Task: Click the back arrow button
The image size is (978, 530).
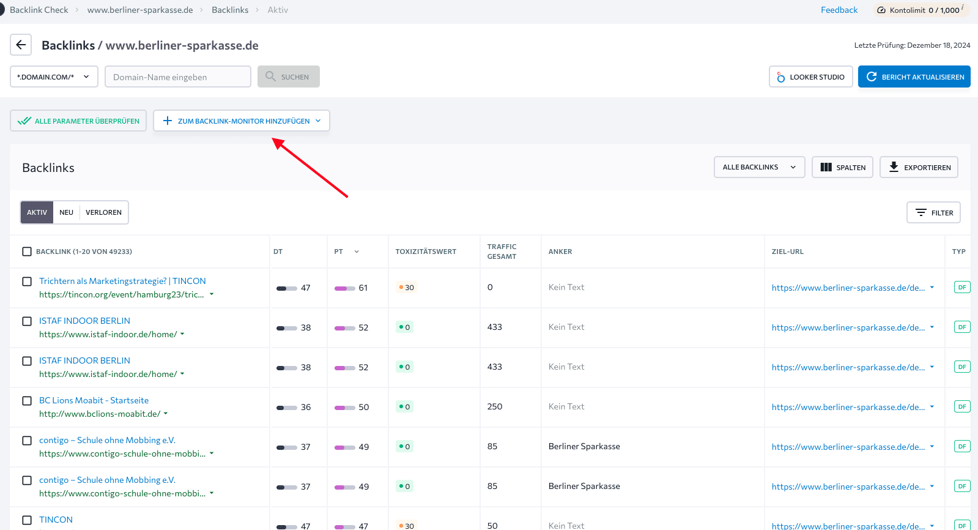Action: (21, 45)
